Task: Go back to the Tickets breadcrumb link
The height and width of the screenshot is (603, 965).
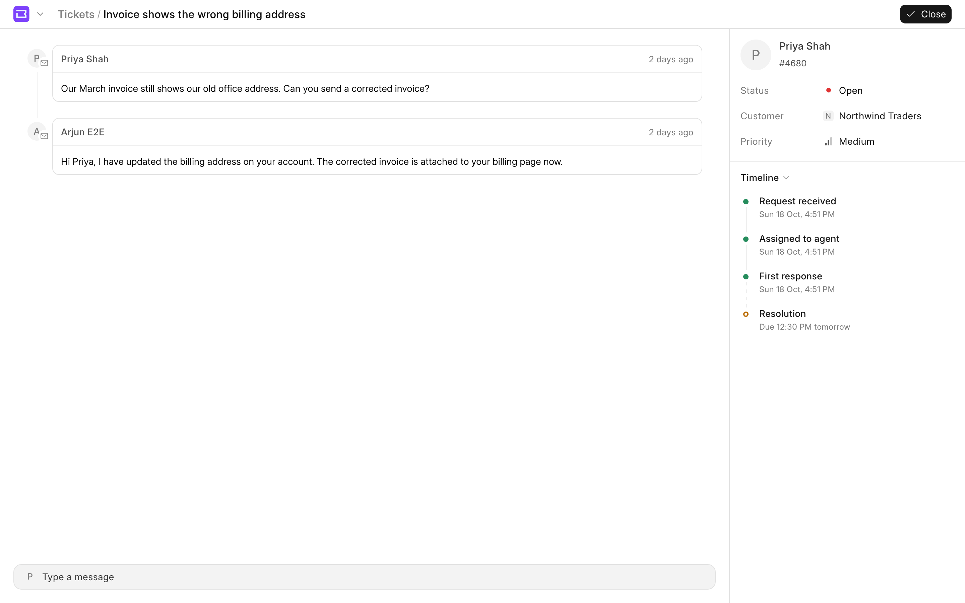Action: click(76, 14)
